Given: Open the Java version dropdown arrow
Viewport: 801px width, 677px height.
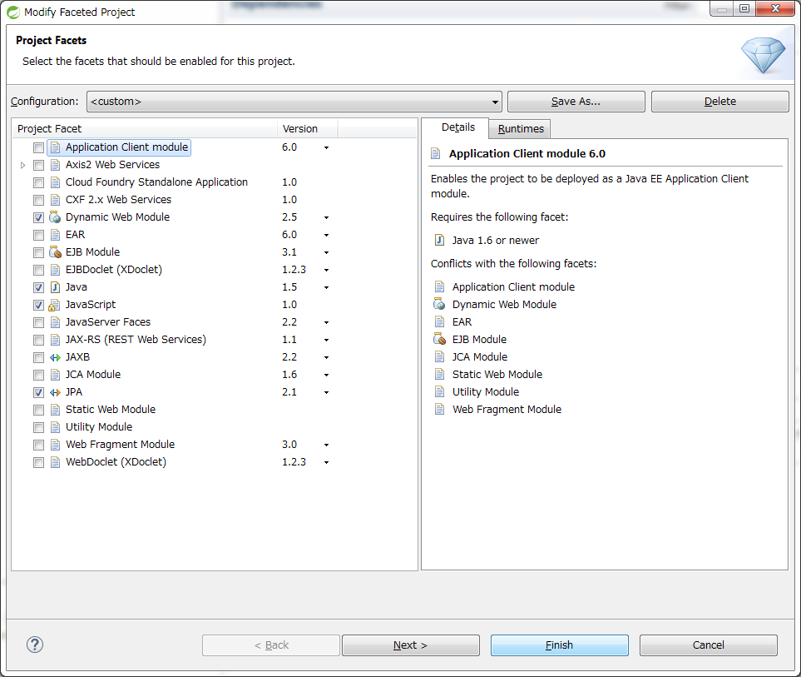Looking at the screenshot, I should (x=327, y=287).
